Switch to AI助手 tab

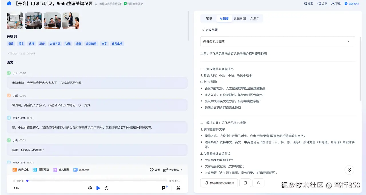click(255, 19)
